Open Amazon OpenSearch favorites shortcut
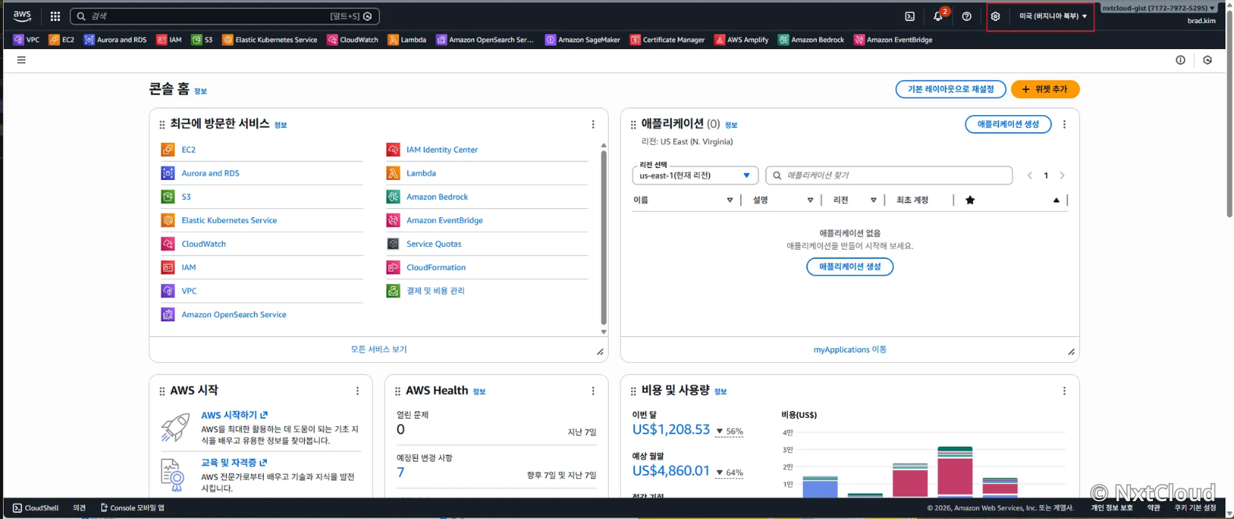This screenshot has height=519, width=1234. [x=485, y=39]
